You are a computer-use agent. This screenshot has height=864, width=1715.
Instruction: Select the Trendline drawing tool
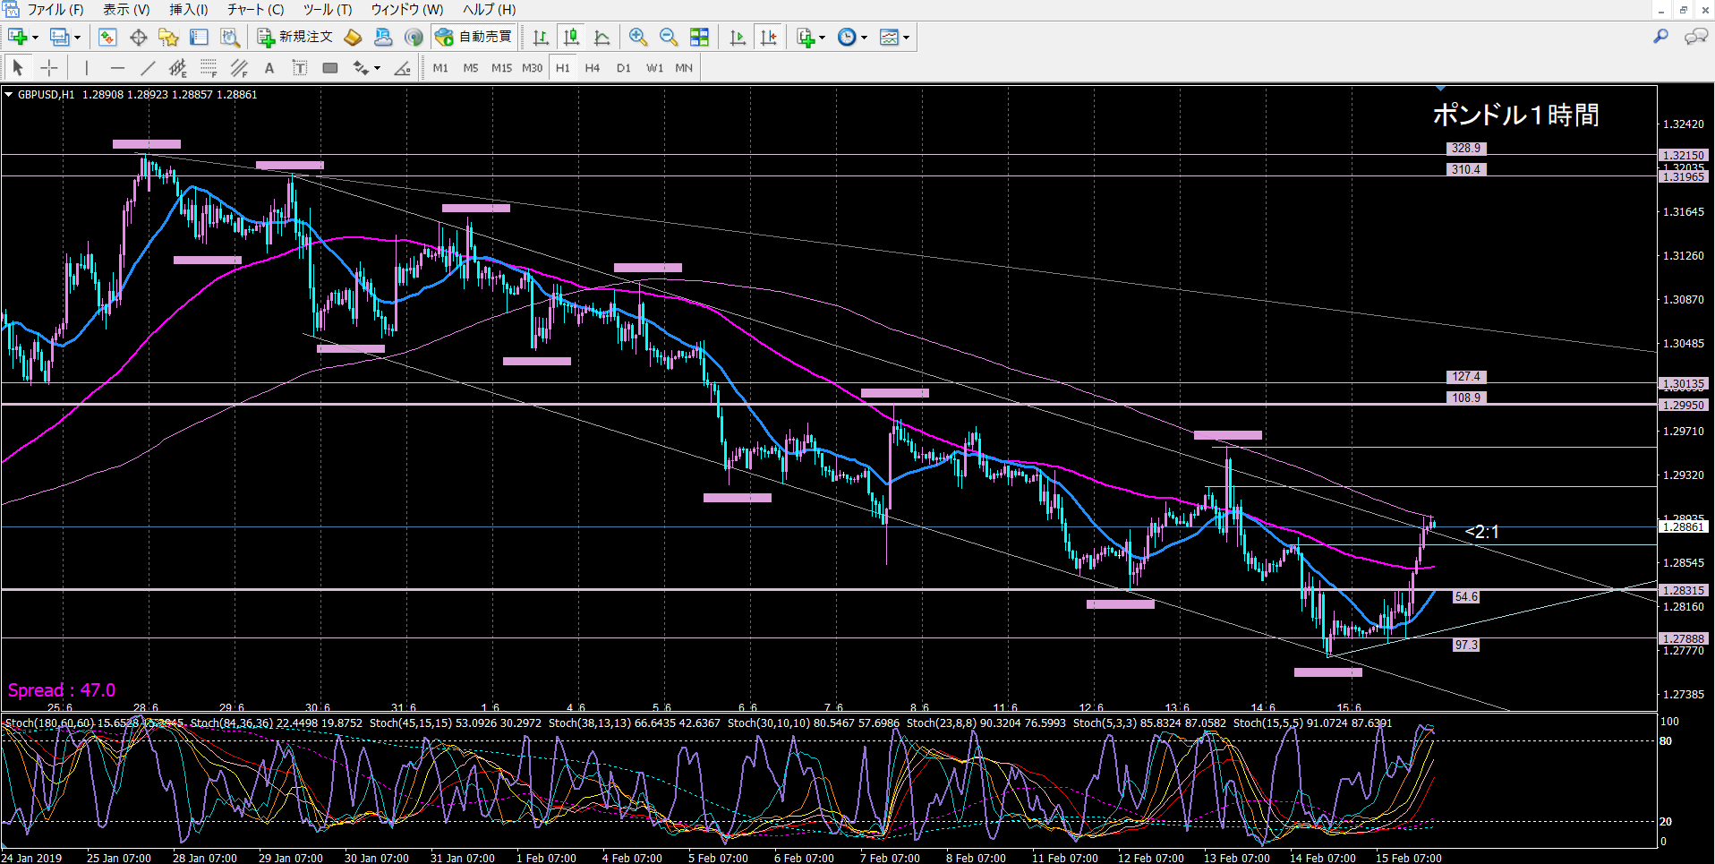(148, 67)
